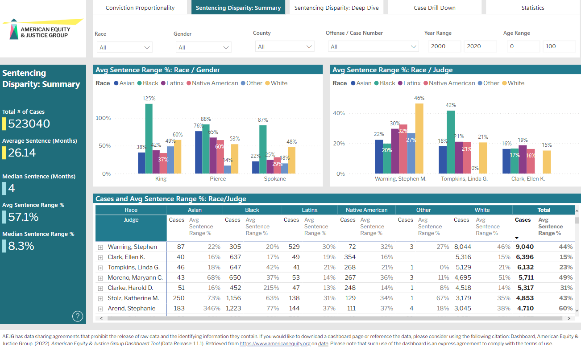This screenshot has height=351, width=581.
Task: Click the sort arrow under Total Cases
Action: (517, 238)
